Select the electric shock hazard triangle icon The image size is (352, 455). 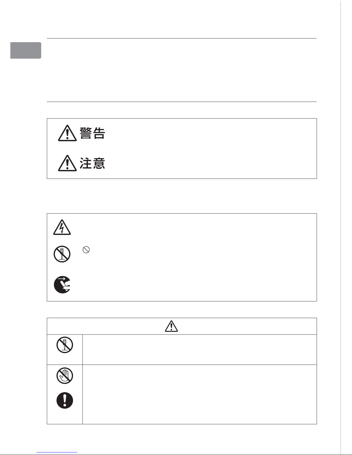pos(62,228)
